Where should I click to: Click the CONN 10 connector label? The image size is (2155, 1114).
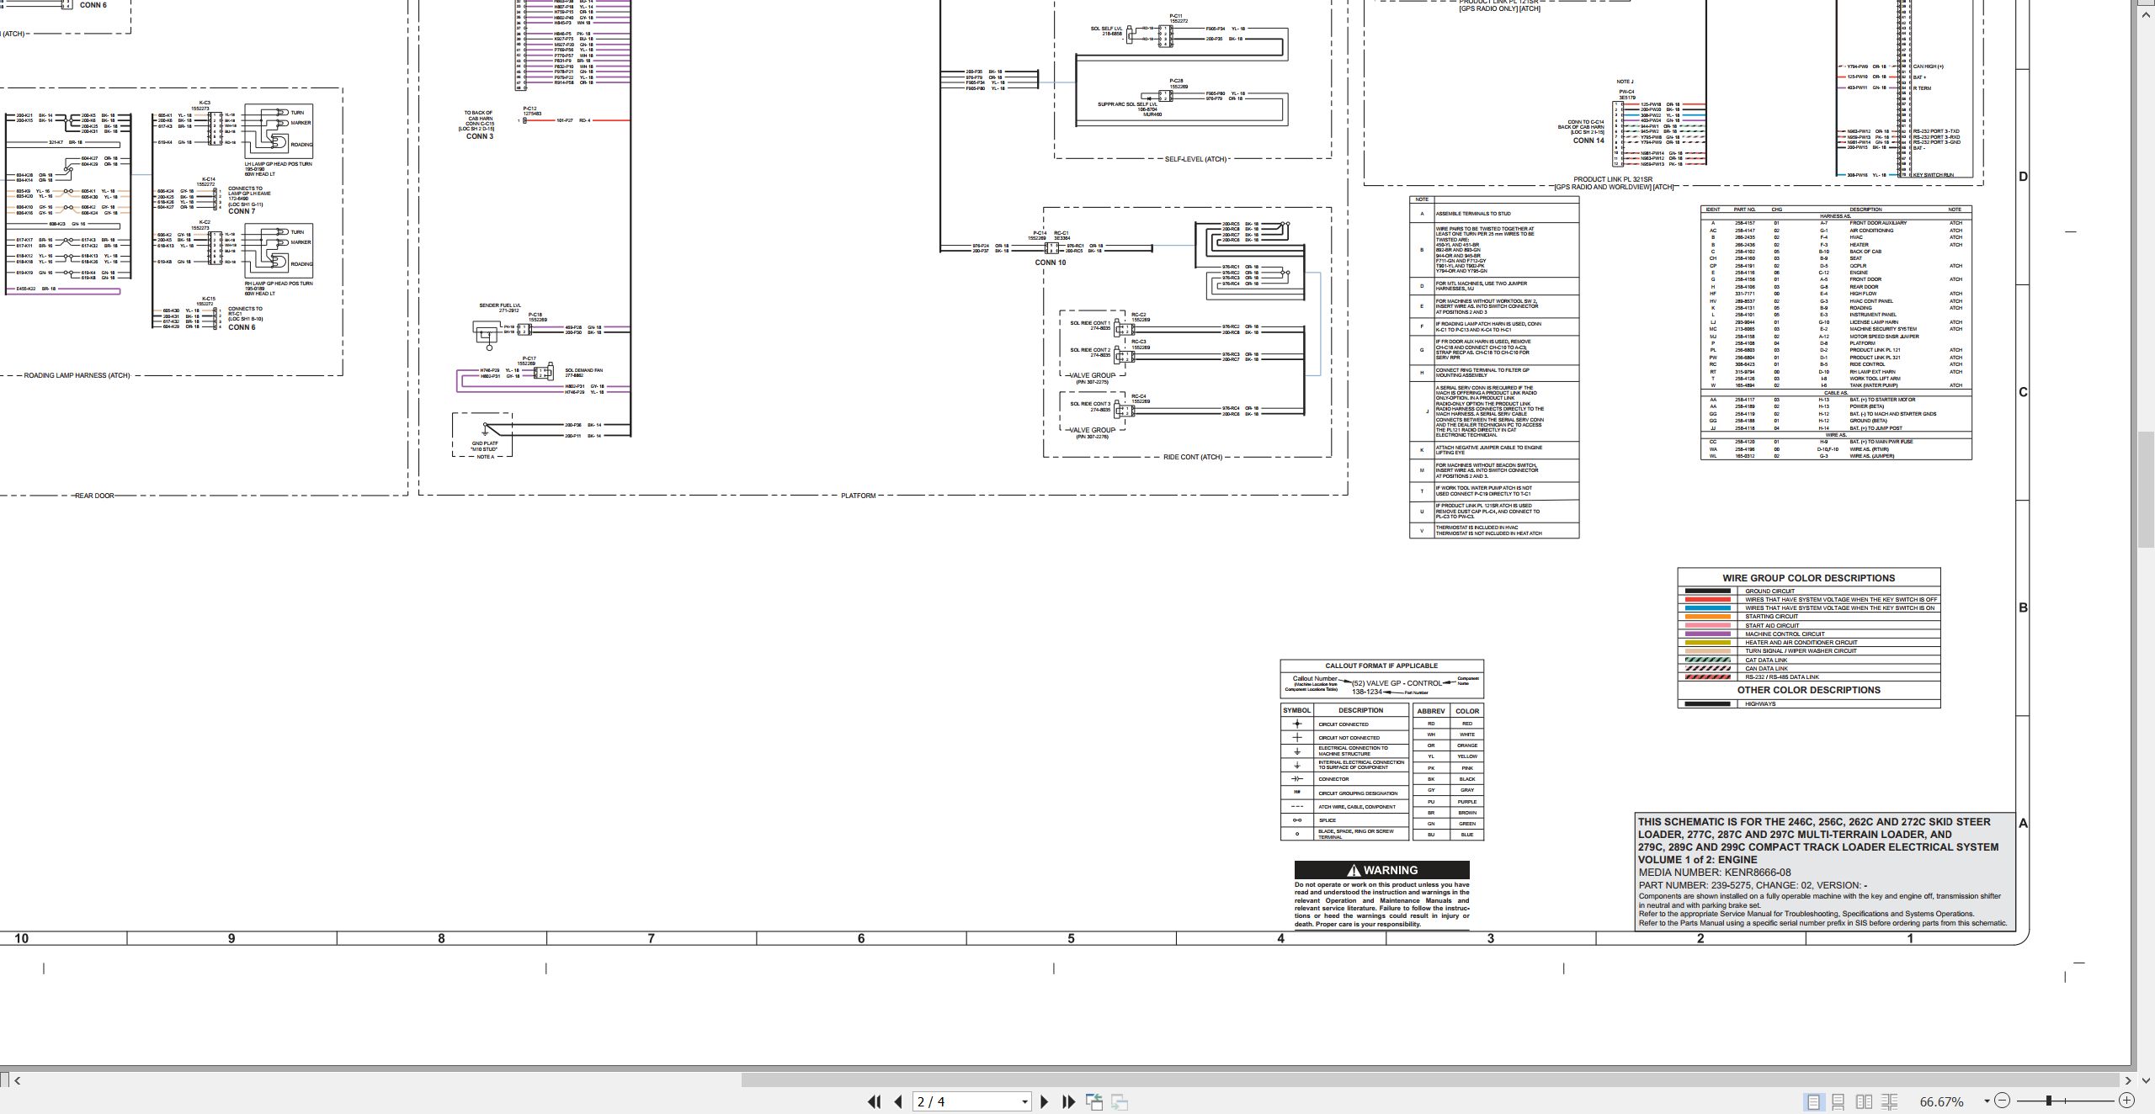pos(1050,263)
